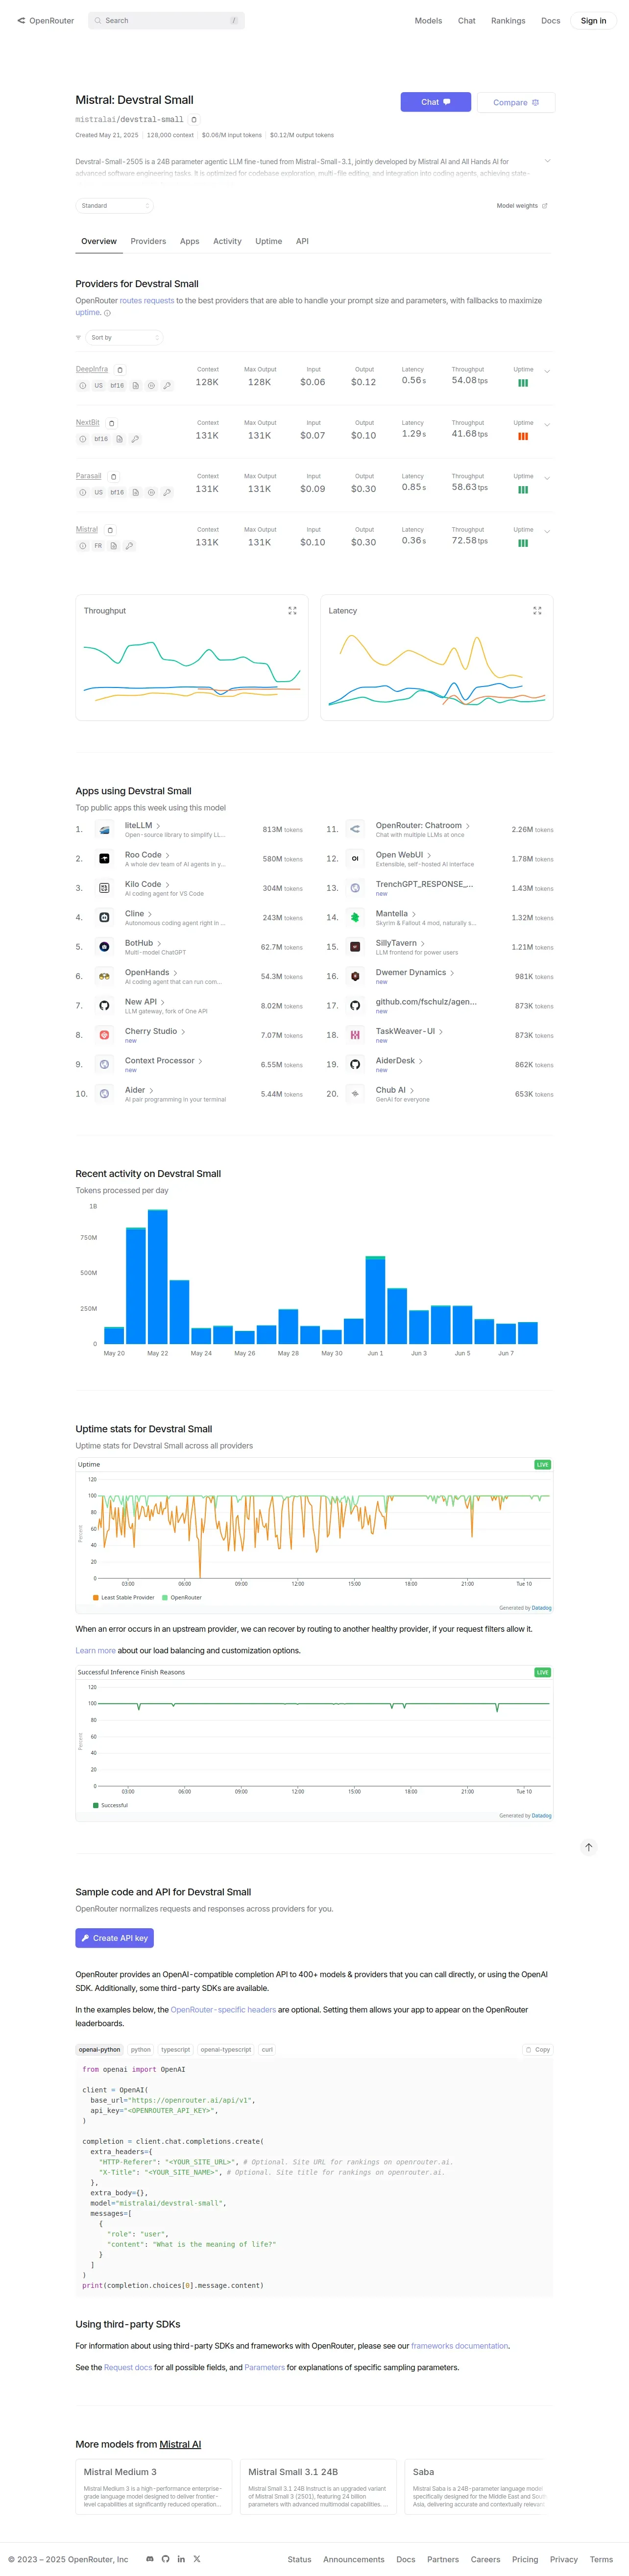The width and height of the screenshot is (629, 2576).
Task: Open the Discord icon in the footer
Action: [x=150, y=2559]
